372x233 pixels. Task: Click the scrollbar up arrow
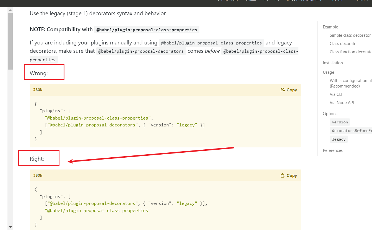tap(10, 10)
